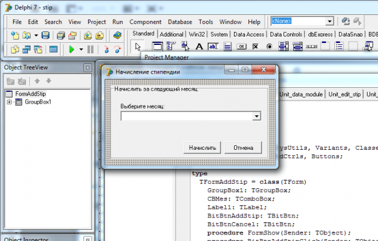
Task: Switch to the Additional palette tab
Action: click(x=171, y=35)
